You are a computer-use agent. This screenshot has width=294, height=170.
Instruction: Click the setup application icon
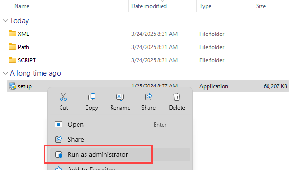coord(13,86)
